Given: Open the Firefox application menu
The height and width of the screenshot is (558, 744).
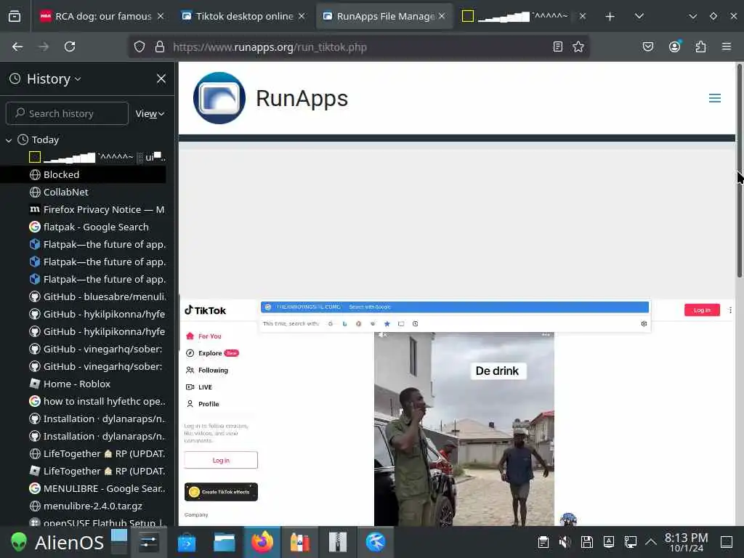Looking at the screenshot, I should [x=727, y=46].
